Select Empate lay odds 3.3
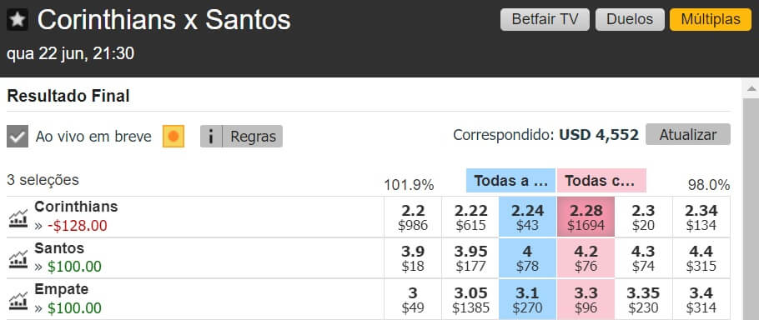Screen dimensions: 759x320 click(x=586, y=299)
